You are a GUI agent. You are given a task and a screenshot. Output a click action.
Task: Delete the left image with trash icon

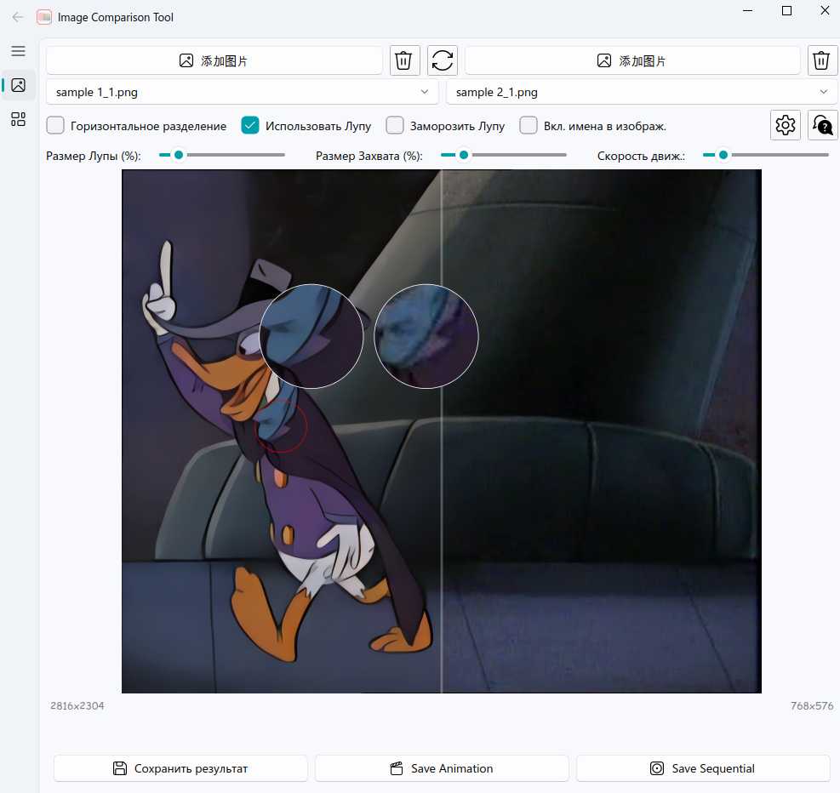coord(404,60)
